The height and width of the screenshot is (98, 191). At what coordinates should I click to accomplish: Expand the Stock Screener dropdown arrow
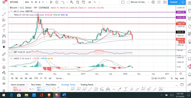click(x=27, y=85)
